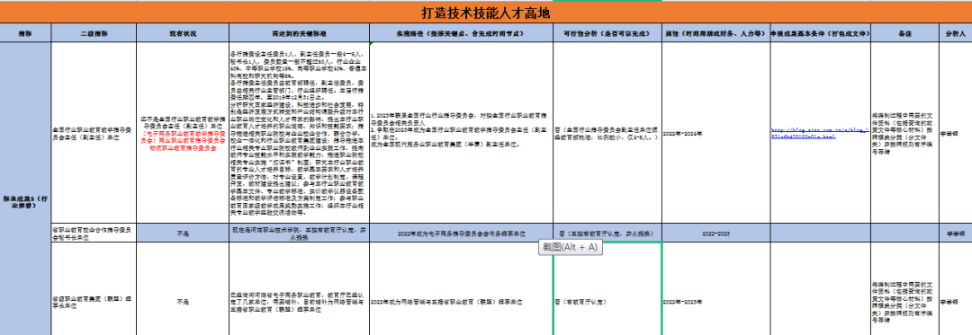Select the 分析人 header cell

coord(955,32)
